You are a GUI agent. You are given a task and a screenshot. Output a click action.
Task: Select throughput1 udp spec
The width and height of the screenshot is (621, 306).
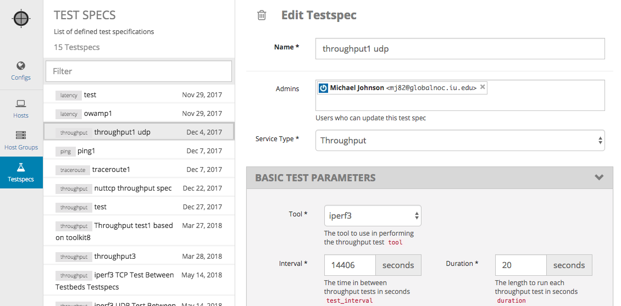point(138,132)
